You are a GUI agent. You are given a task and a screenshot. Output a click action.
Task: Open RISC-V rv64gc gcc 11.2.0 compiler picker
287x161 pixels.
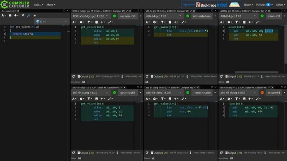click(91, 16)
